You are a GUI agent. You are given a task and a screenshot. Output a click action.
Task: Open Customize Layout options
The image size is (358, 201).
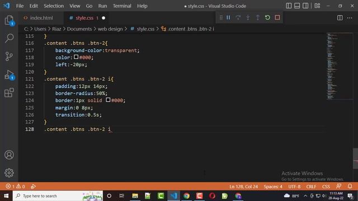click(317, 6)
